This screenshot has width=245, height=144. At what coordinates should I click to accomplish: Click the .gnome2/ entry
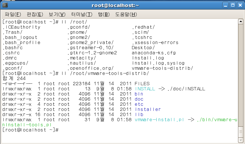[x=79, y=37]
